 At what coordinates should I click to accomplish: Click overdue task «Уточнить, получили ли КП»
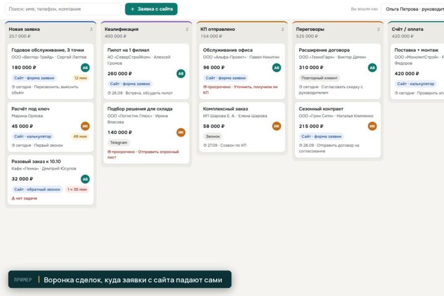(x=240, y=89)
